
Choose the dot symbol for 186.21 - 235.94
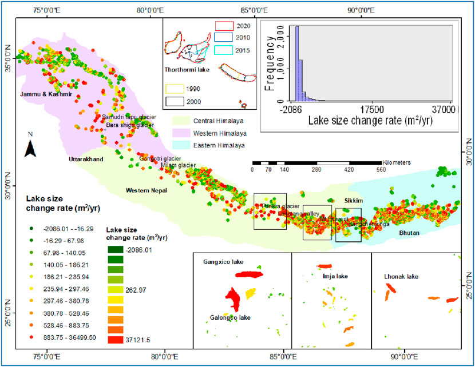click(x=32, y=277)
